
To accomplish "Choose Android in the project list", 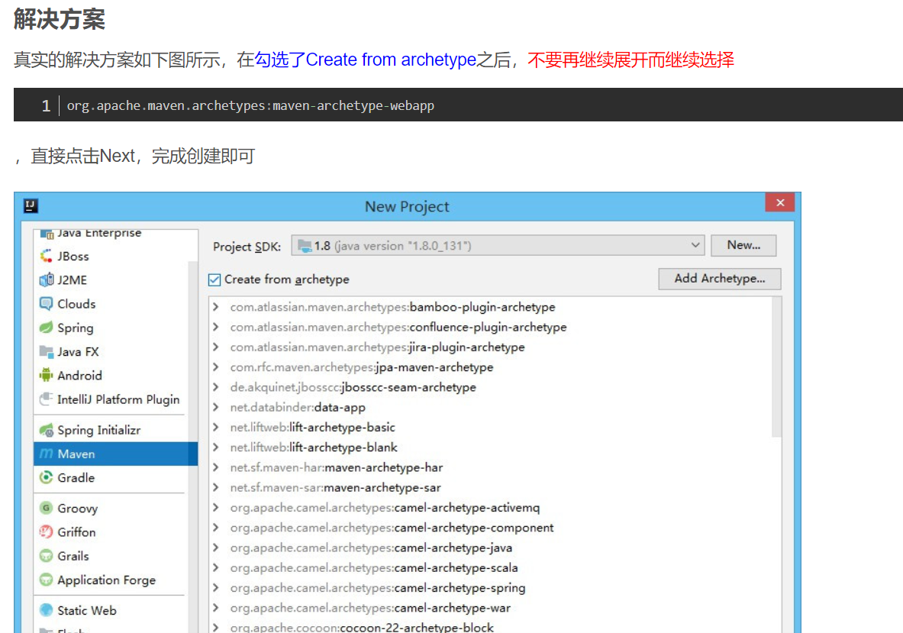I will tap(115, 376).
